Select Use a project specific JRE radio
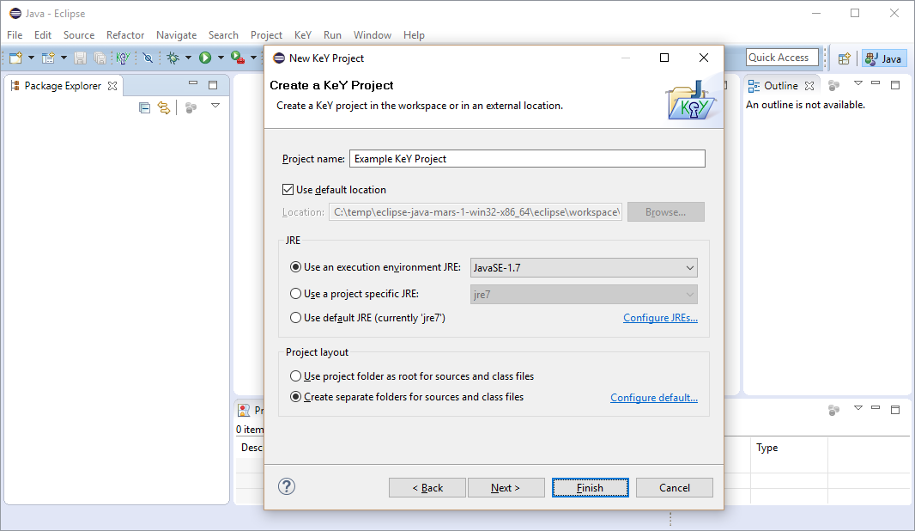The width and height of the screenshot is (915, 531). tap(296, 294)
